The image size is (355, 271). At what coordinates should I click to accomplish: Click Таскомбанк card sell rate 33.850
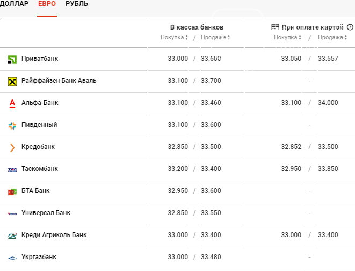tap(328, 169)
